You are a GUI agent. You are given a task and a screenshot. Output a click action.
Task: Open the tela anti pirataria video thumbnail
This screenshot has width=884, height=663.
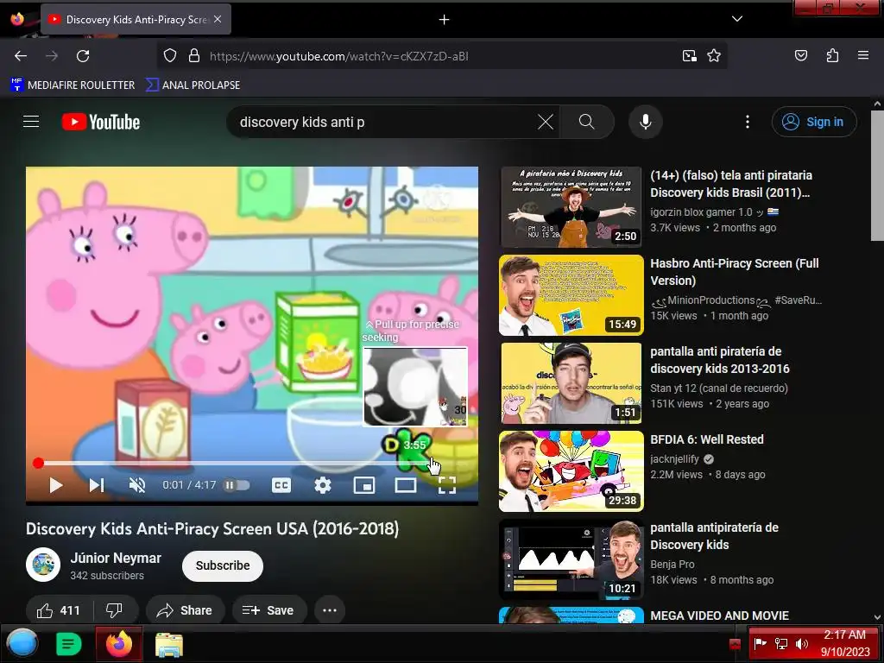(571, 207)
